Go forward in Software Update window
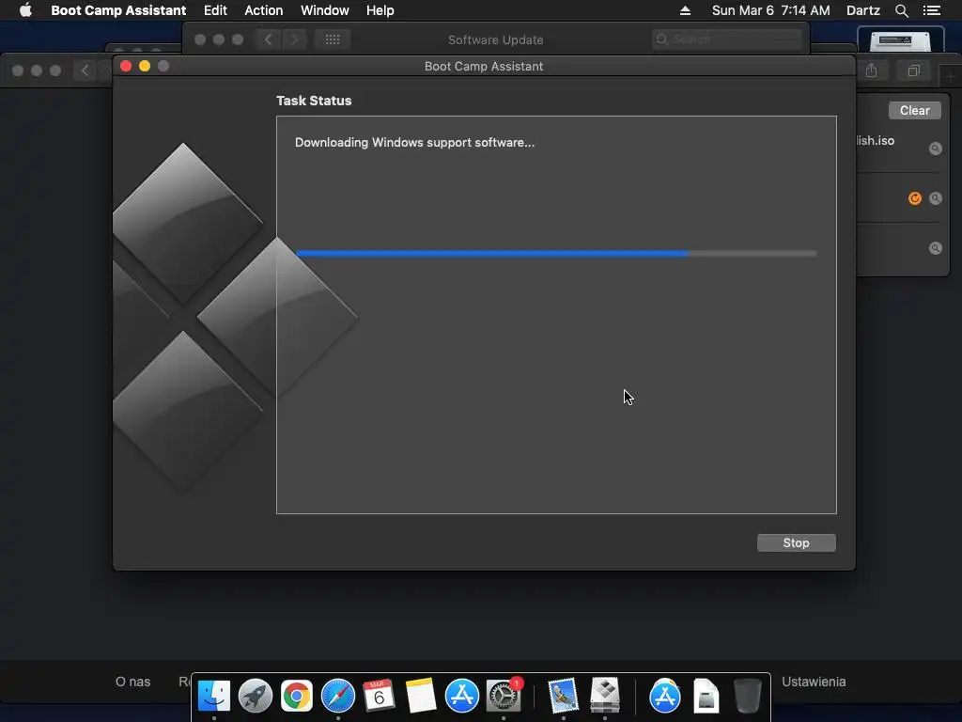This screenshot has width=962, height=722. click(294, 39)
